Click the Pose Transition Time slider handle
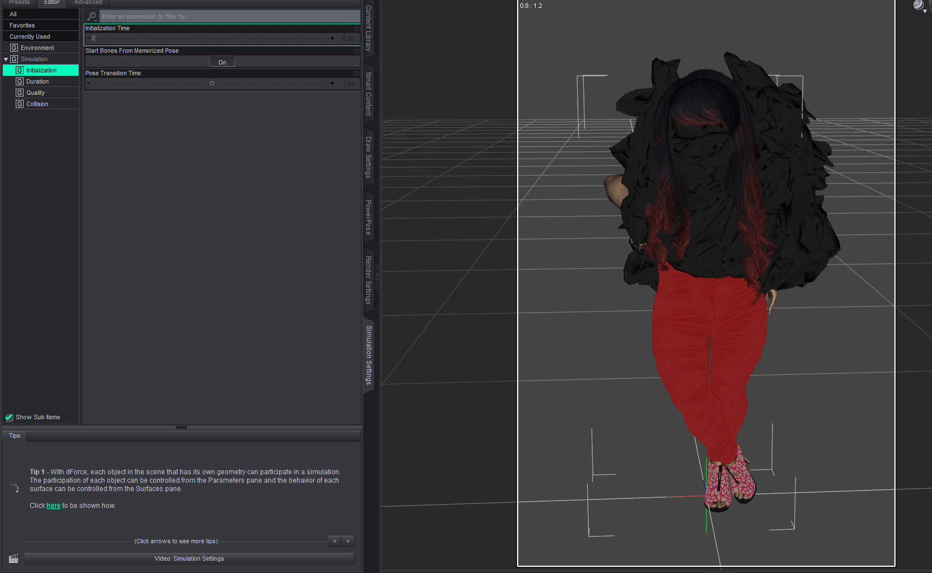Screen dimensions: 932x573 [x=212, y=84]
